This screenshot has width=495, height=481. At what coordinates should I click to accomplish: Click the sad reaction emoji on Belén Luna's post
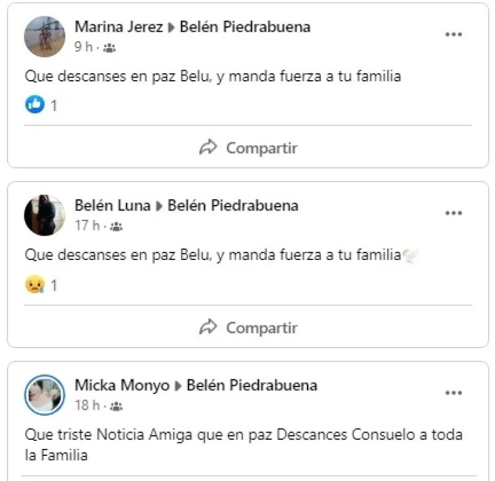tap(35, 285)
